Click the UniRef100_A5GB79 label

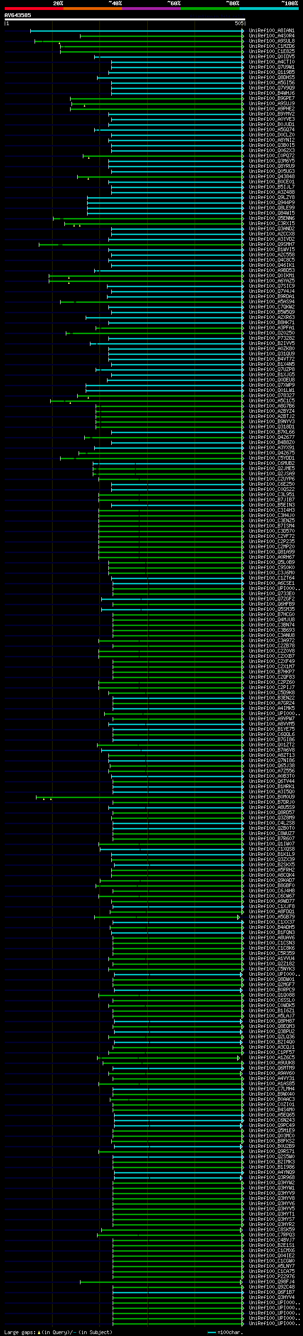tap(272, 917)
